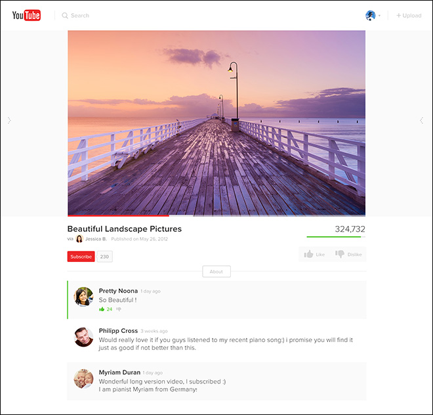Click the red video progress bar

point(118,215)
